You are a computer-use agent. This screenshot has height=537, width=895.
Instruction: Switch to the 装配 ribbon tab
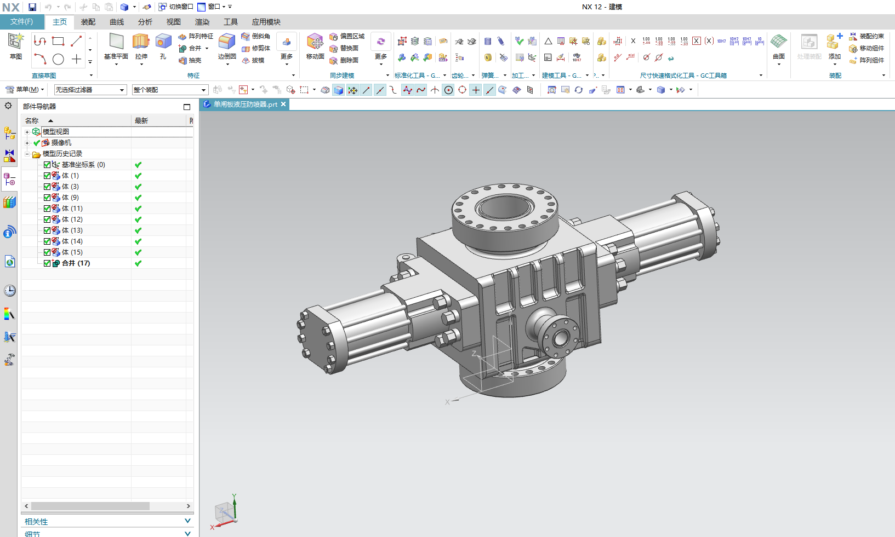click(88, 21)
